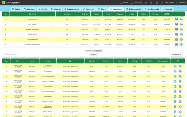Open column settings table icon in history header
This screenshot has height=117, width=187.
tap(177, 61)
